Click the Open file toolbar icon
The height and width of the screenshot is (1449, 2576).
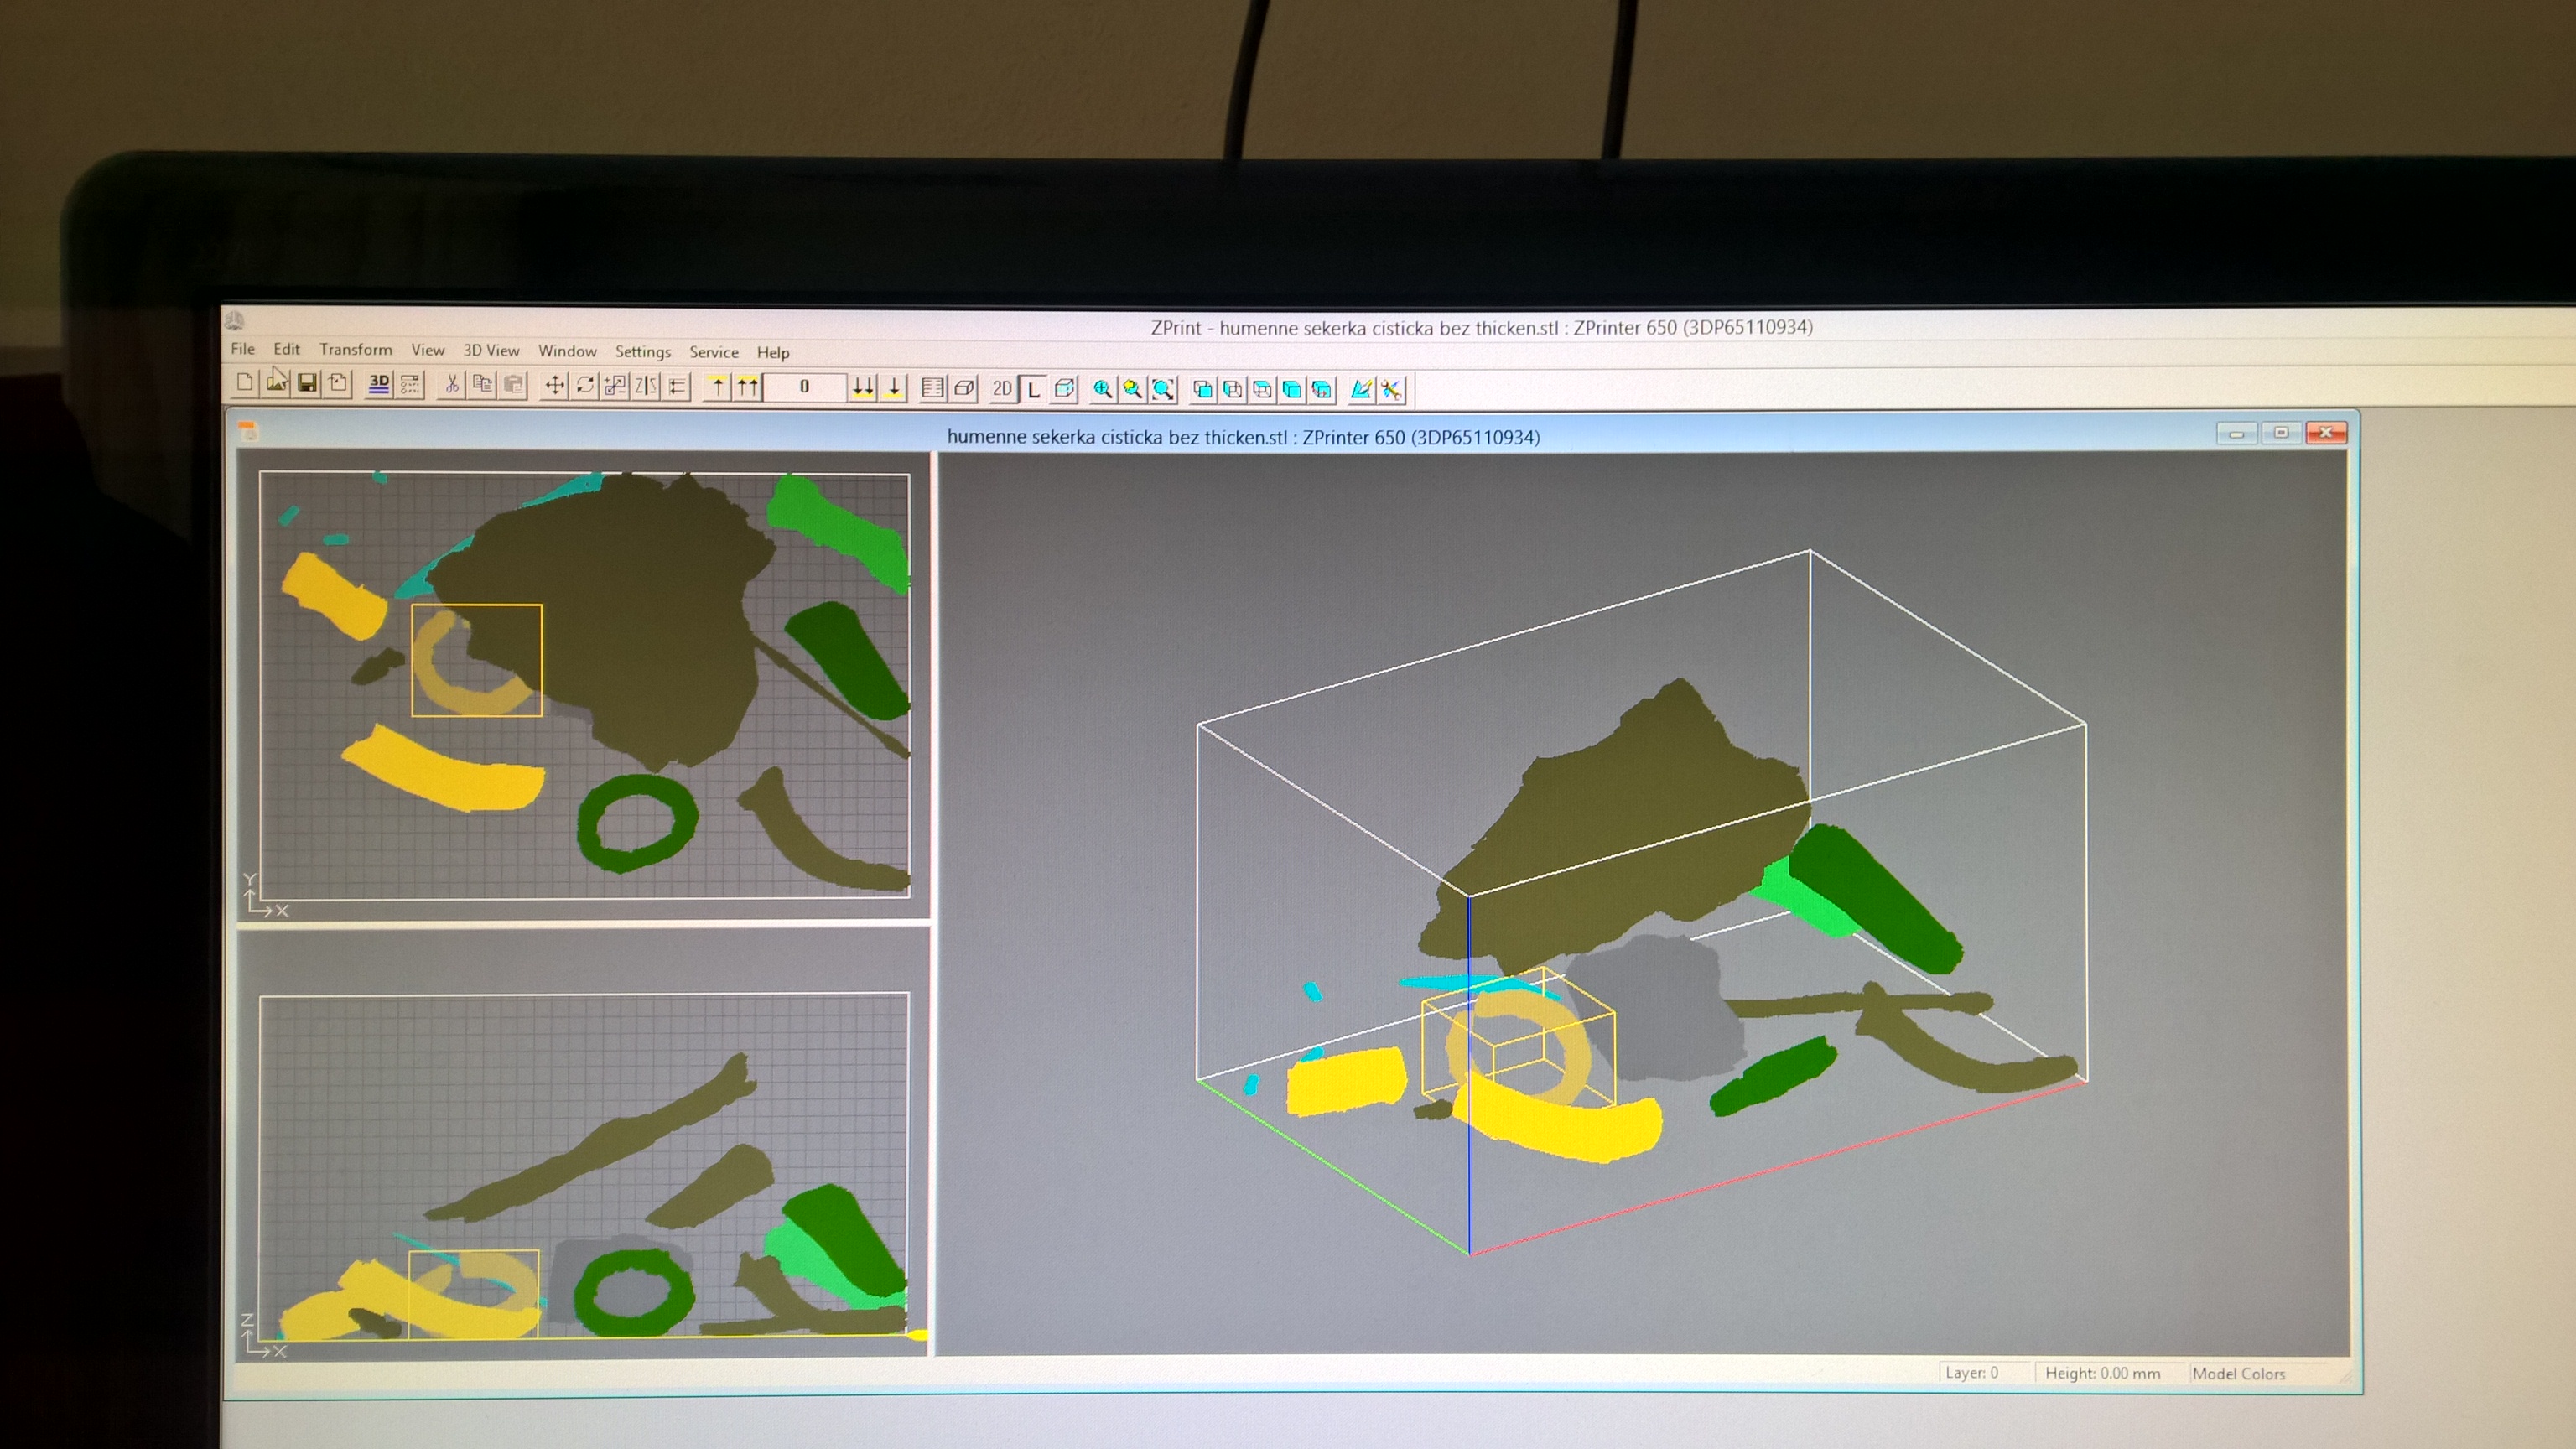(x=277, y=383)
